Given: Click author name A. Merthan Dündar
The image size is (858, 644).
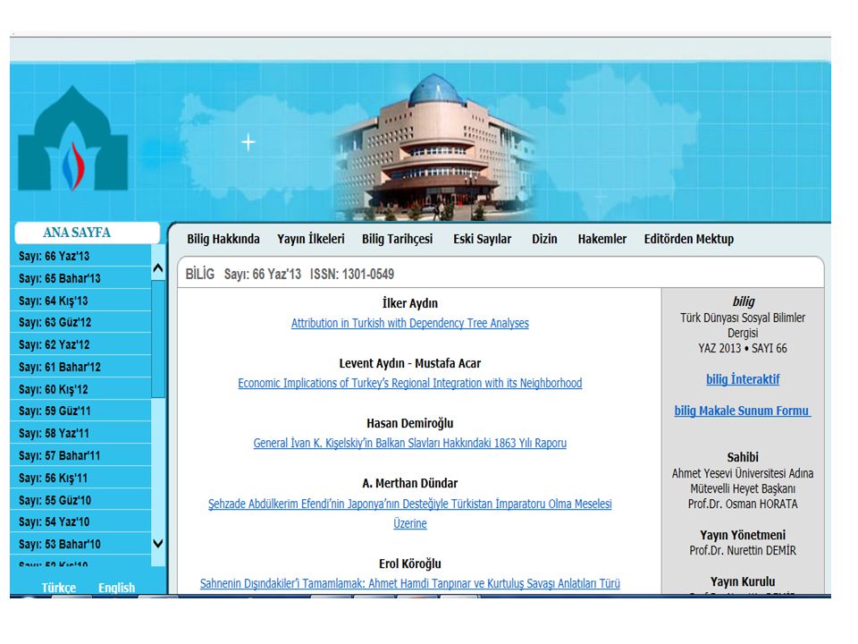Looking at the screenshot, I should (x=410, y=484).
